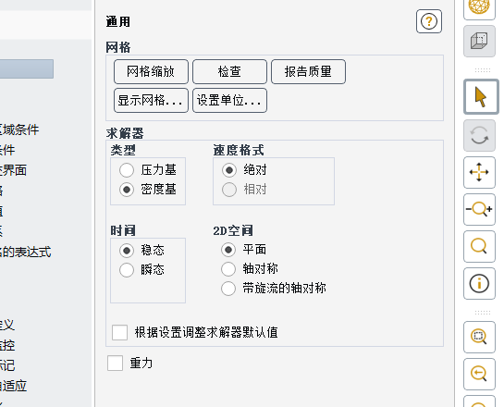Screen dimensions: 504x407
Task: Open 显示网格... dialog
Action: tap(151, 100)
